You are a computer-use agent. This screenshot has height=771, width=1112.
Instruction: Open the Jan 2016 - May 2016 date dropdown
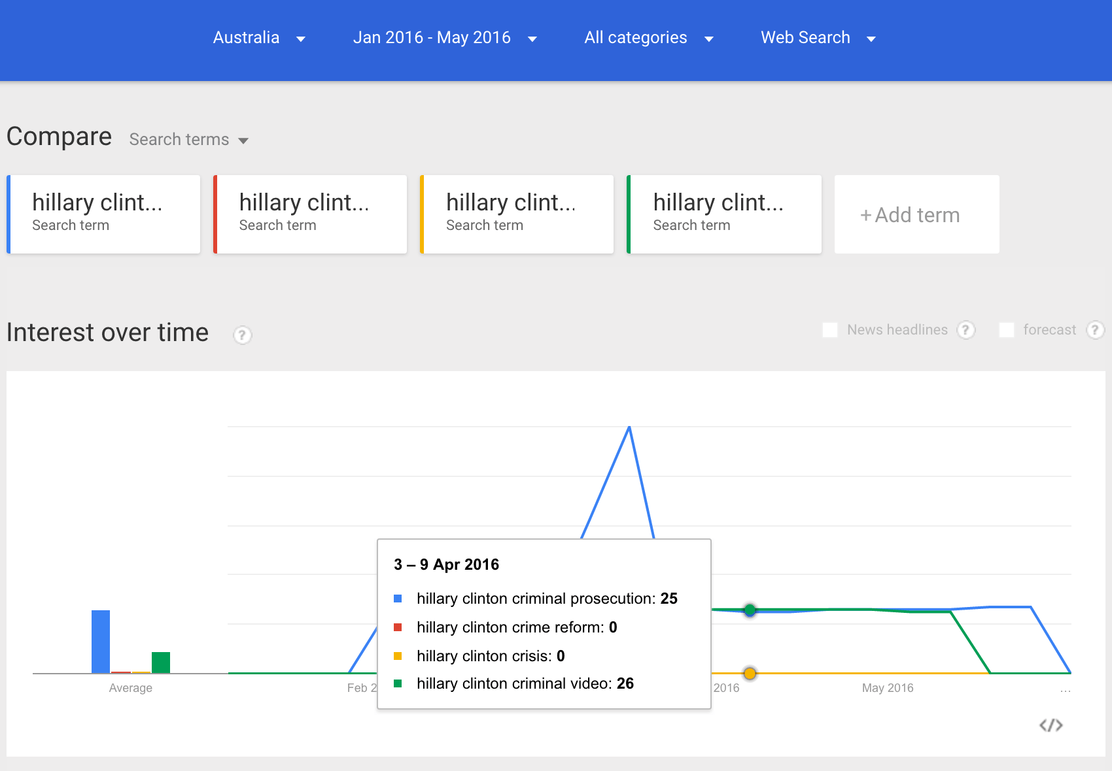[x=445, y=38]
